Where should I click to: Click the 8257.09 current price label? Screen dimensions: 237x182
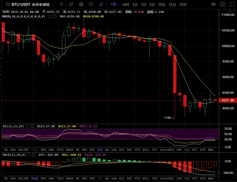pos(228,100)
